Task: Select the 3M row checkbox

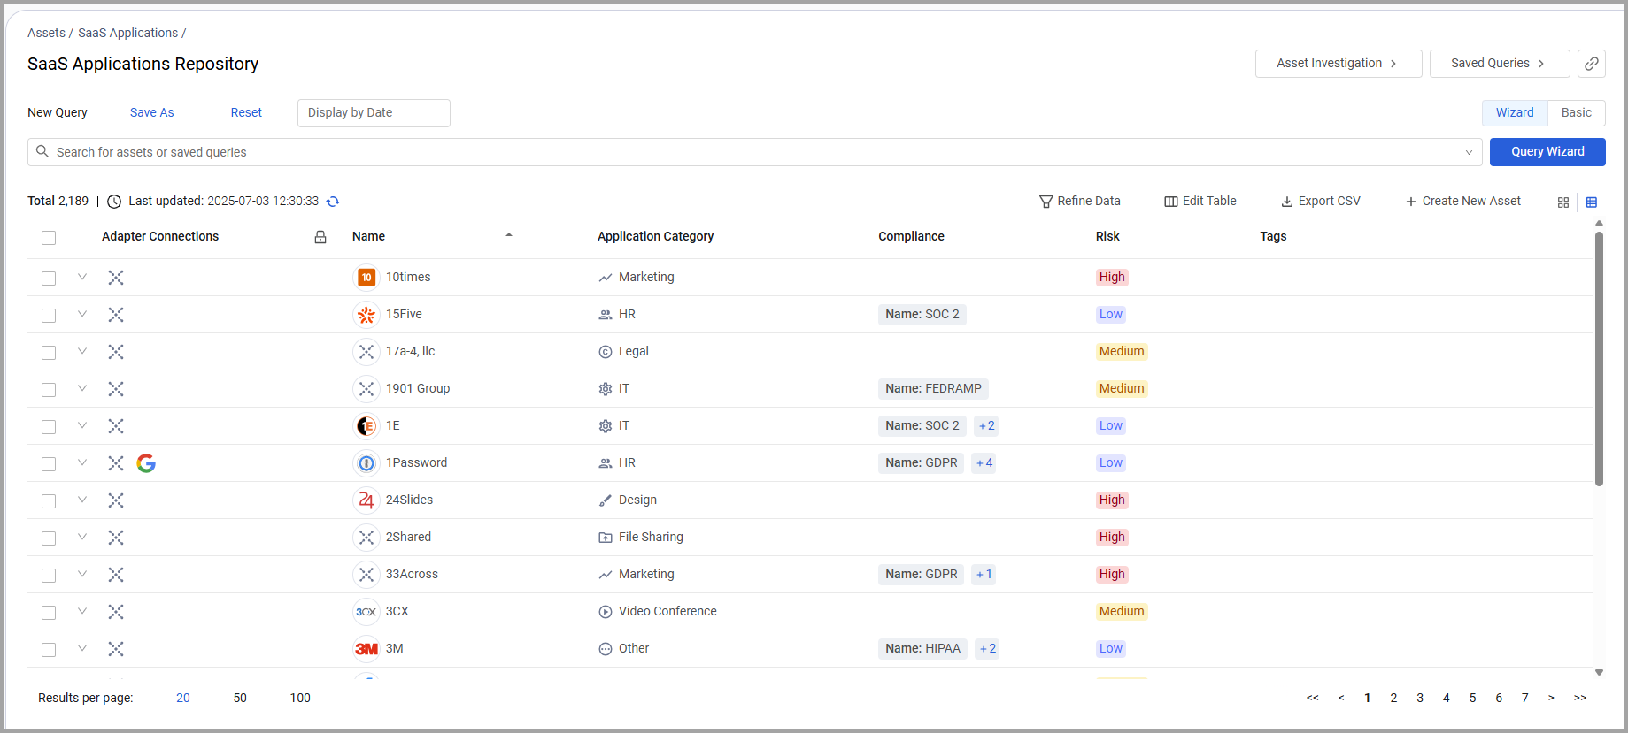Action: point(49,650)
